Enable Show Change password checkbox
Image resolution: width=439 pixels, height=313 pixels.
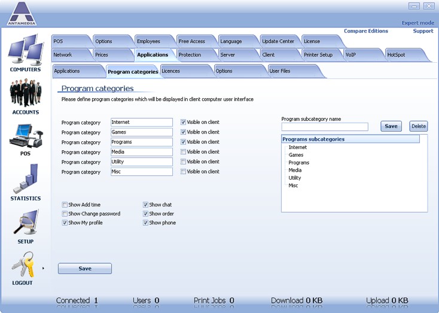[x=65, y=214]
